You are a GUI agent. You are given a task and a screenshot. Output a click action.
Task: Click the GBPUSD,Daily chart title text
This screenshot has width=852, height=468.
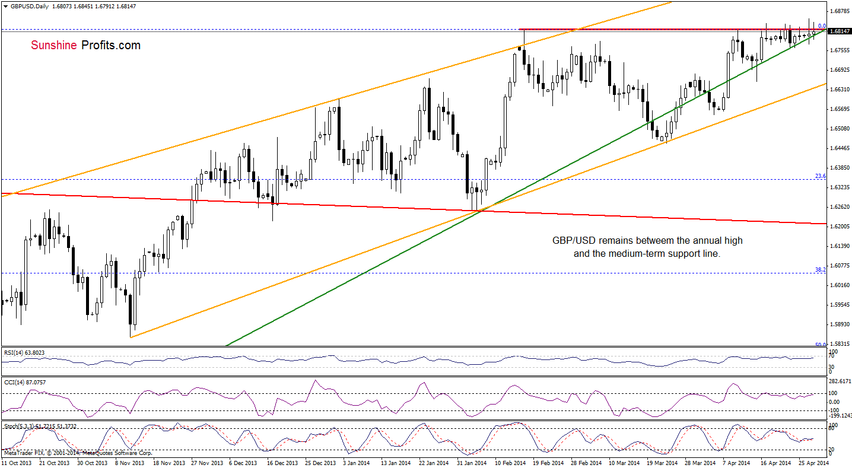30,5
